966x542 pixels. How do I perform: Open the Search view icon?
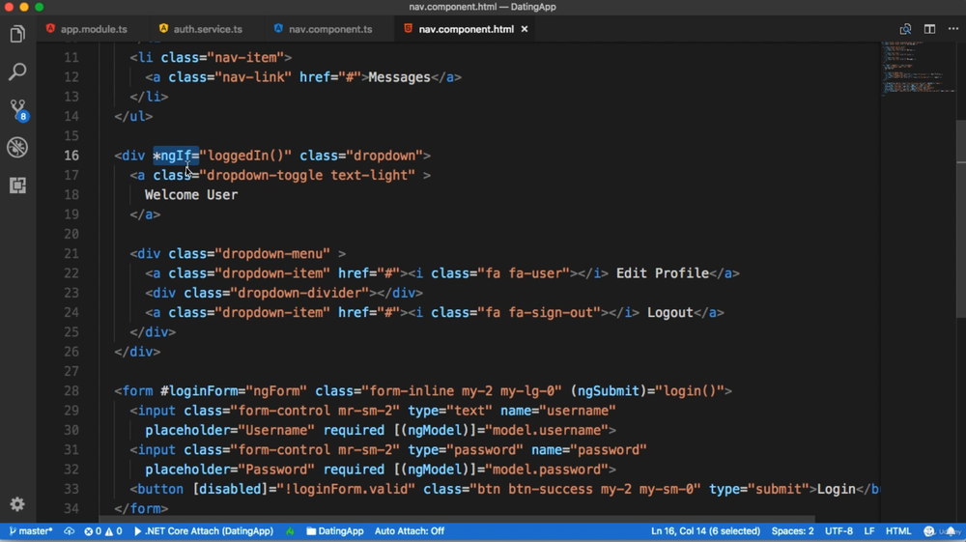click(x=17, y=71)
